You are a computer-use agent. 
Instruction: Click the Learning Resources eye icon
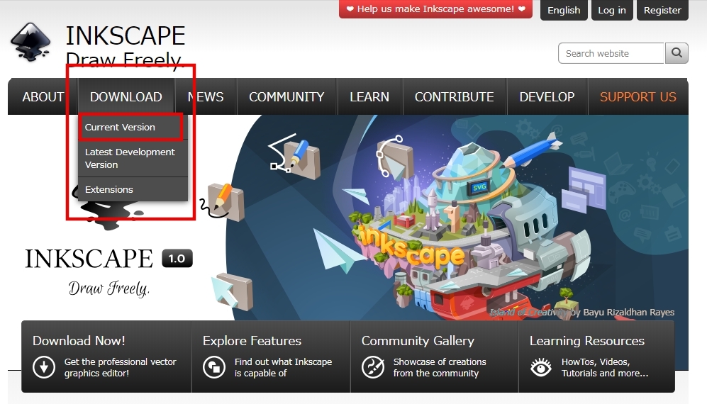(x=541, y=367)
